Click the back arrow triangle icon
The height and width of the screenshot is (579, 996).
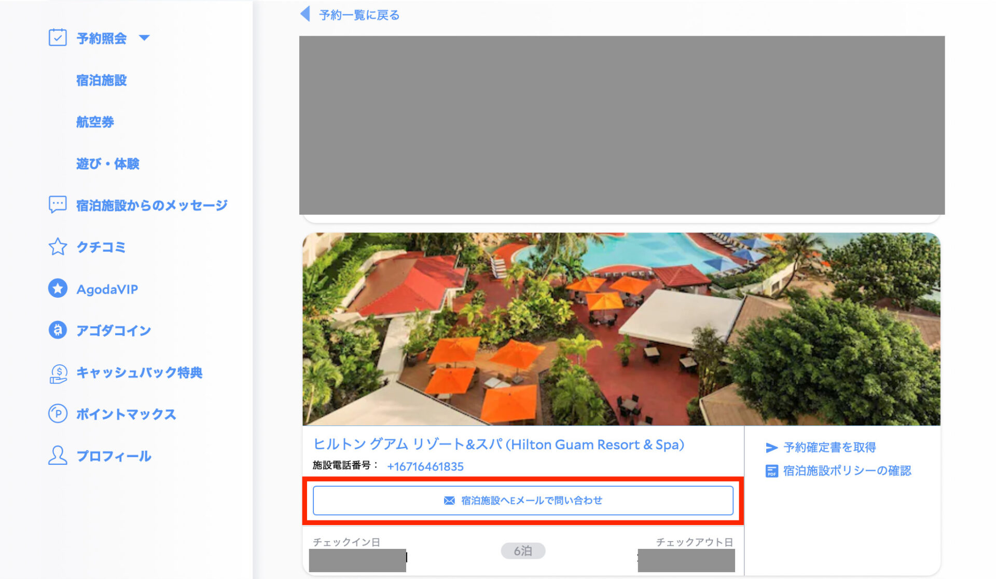pos(306,14)
